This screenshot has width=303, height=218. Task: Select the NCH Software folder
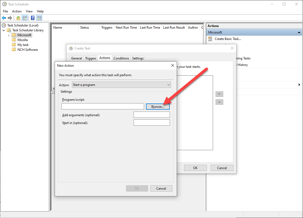[x=27, y=50]
